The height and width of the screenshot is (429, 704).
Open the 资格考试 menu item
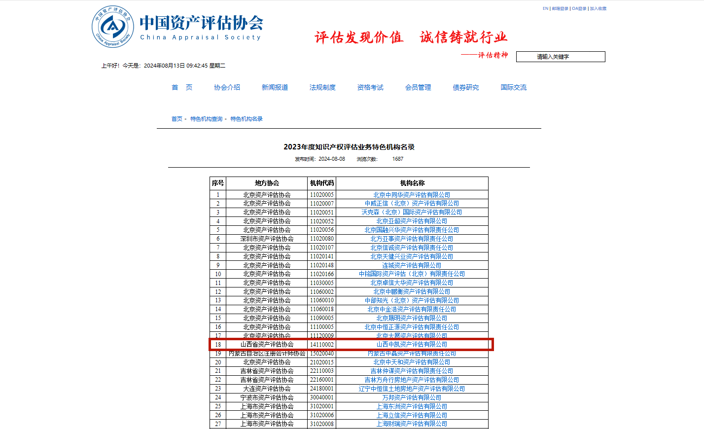pos(370,87)
